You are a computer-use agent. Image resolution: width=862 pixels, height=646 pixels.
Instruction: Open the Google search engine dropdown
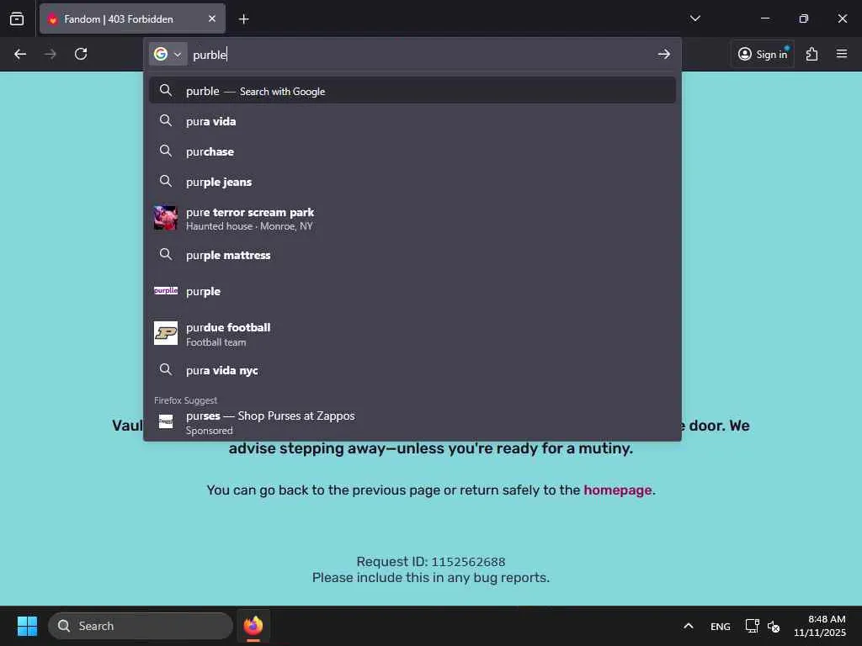[x=168, y=54]
